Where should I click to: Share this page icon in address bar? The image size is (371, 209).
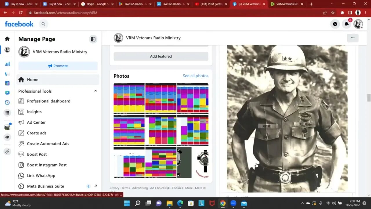click(x=325, y=13)
